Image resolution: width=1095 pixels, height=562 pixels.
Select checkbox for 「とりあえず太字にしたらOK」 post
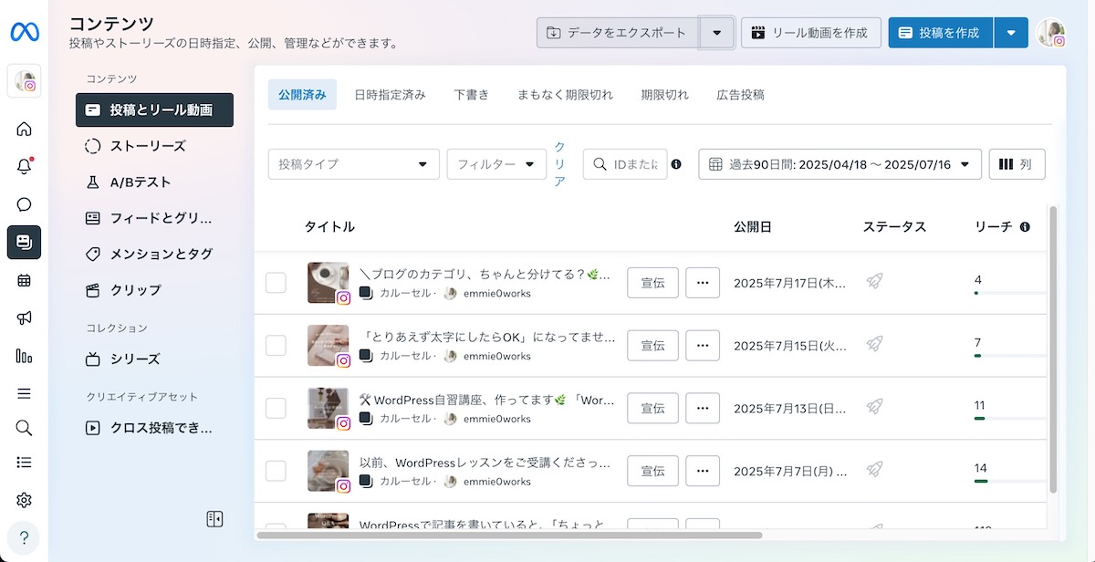pyautogui.click(x=276, y=345)
